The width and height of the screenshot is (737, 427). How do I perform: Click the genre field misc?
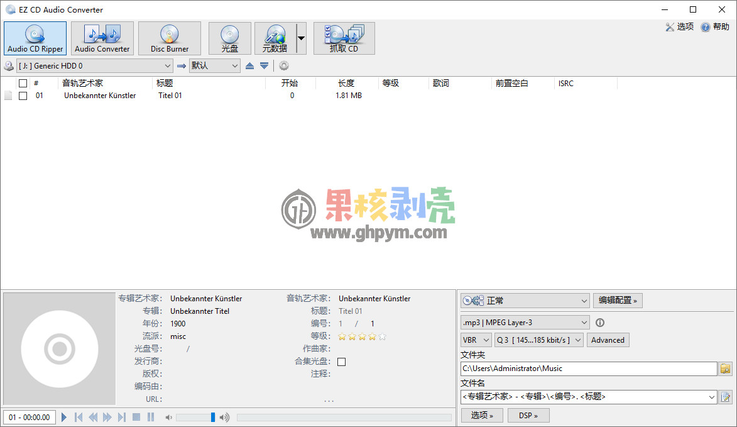(178, 336)
